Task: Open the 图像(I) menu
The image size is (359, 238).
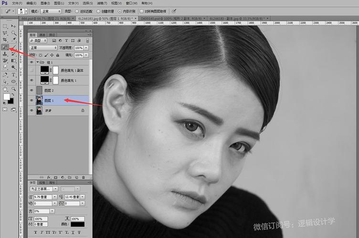Action: pos(45,3)
